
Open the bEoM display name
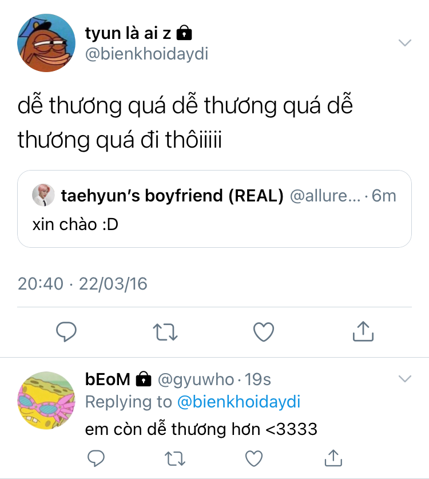[108, 379]
